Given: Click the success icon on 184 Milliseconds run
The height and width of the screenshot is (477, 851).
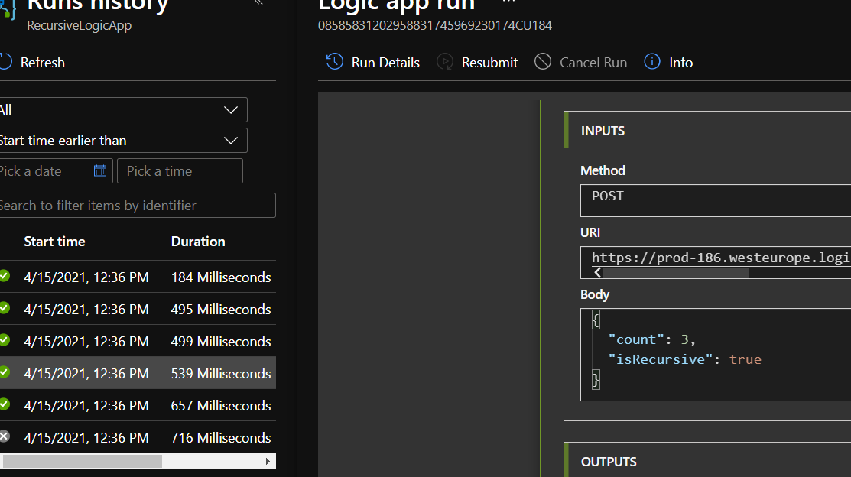Looking at the screenshot, I should tap(4, 276).
